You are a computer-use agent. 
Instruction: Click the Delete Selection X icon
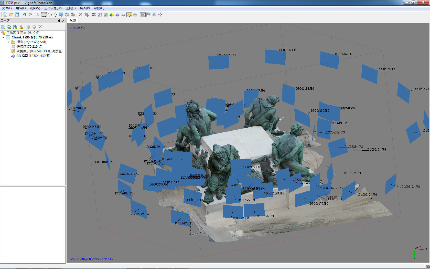[x=80, y=15]
